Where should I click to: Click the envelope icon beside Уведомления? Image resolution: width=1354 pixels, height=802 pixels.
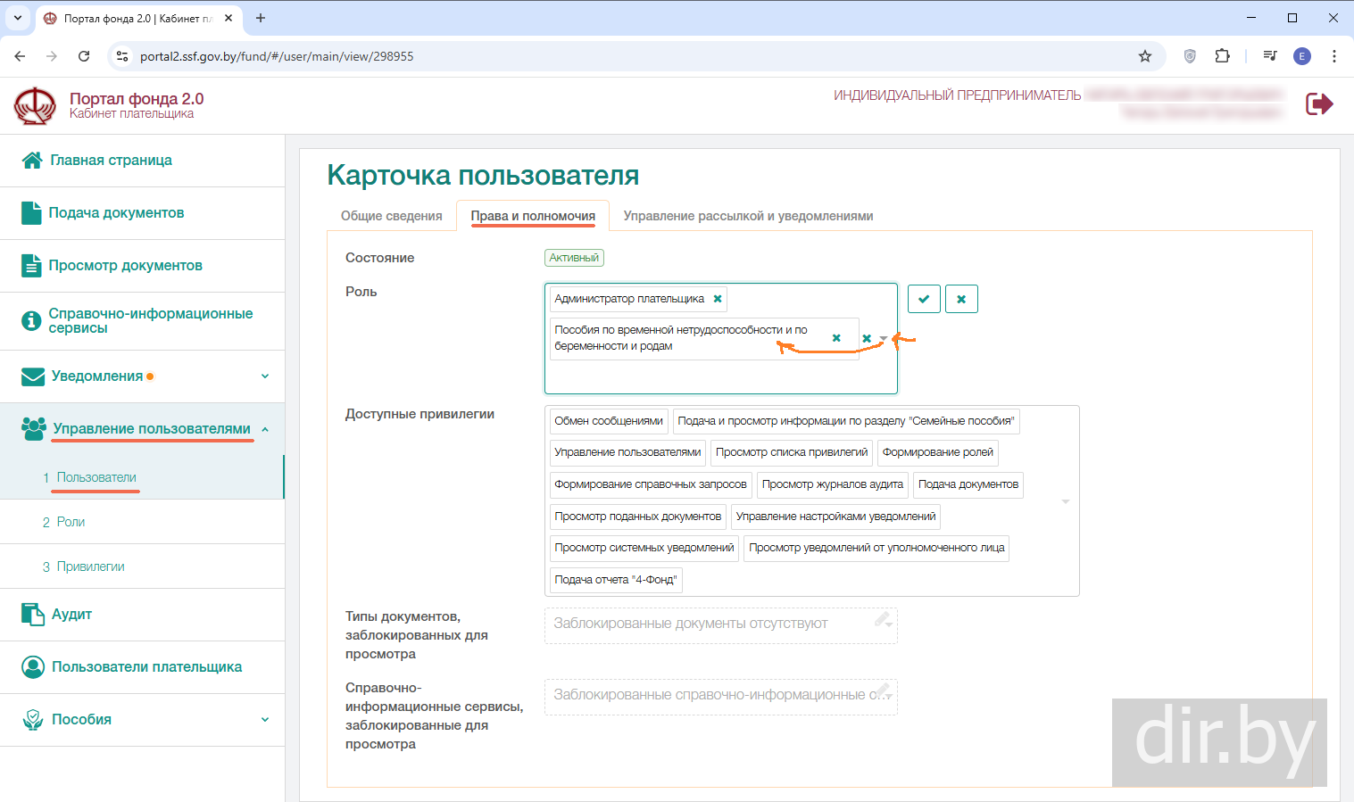point(33,376)
